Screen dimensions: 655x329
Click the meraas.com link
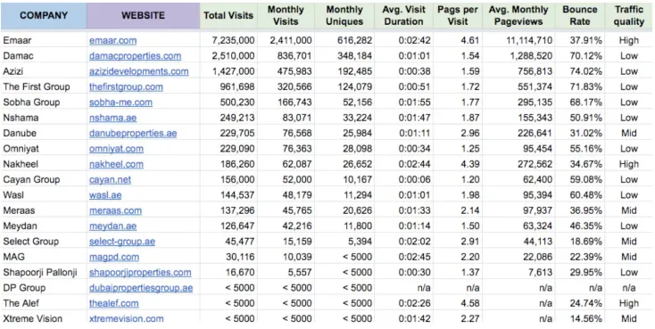115,210
